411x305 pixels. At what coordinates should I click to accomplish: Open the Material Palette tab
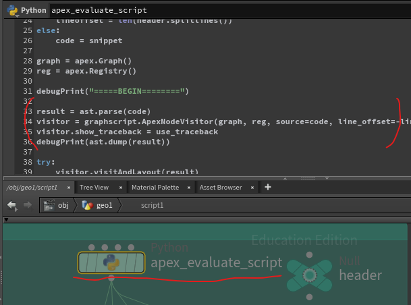[155, 188]
